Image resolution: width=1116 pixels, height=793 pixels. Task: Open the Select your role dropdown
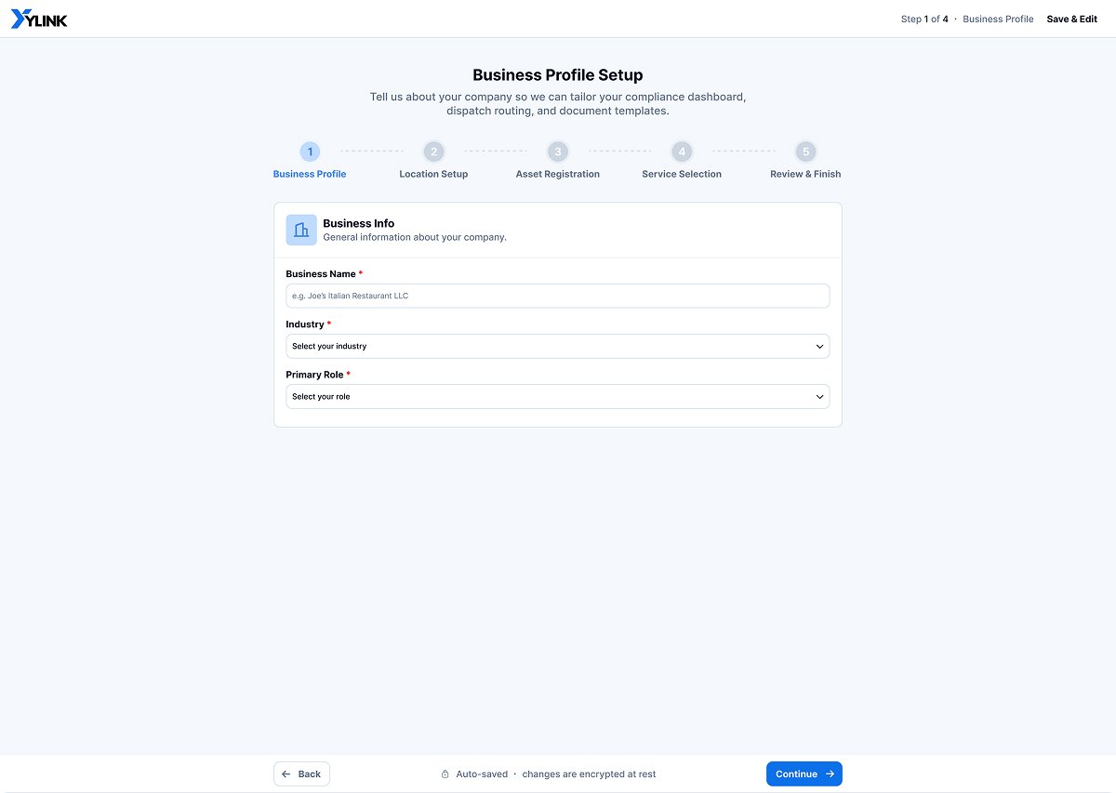coord(558,396)
